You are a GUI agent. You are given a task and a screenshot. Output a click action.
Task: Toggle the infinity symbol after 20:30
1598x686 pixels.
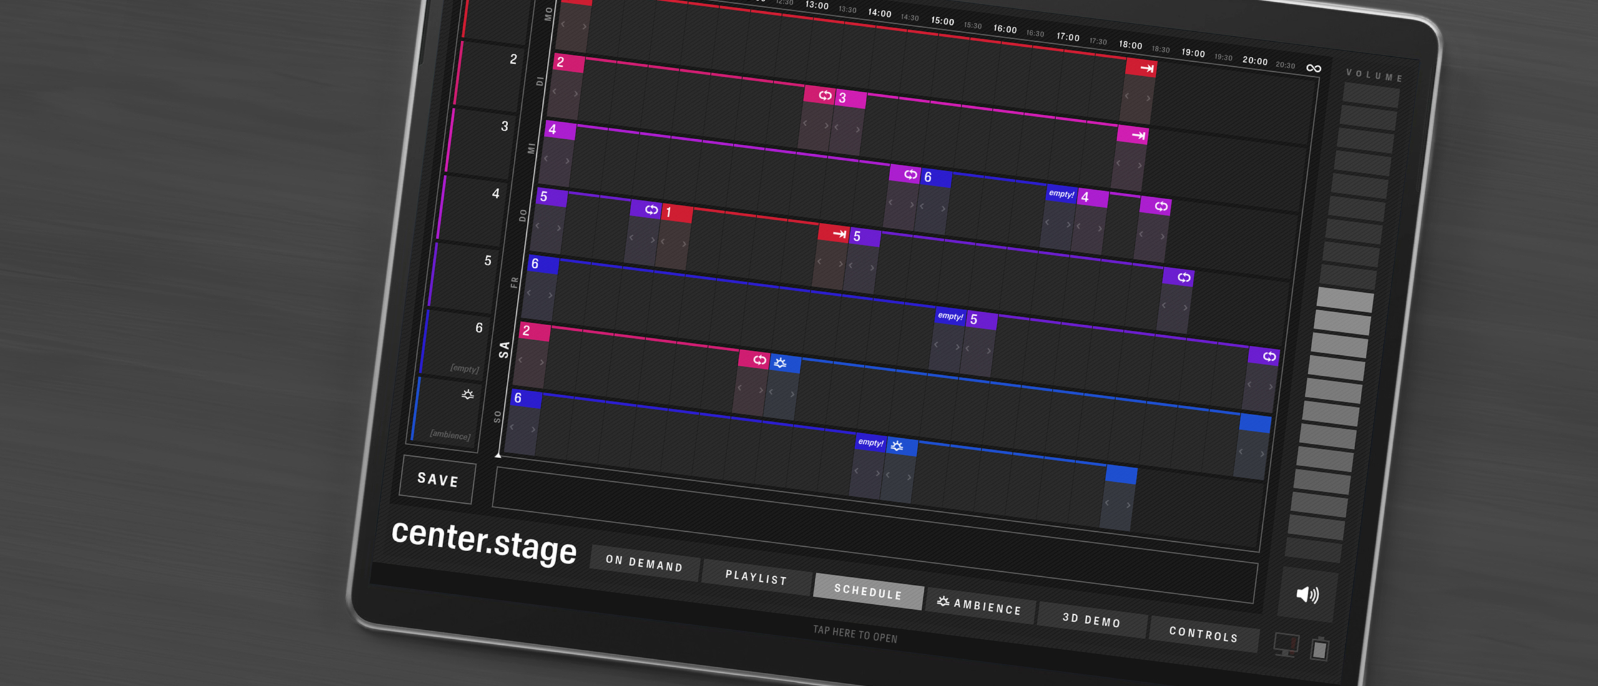[1313, 68]
